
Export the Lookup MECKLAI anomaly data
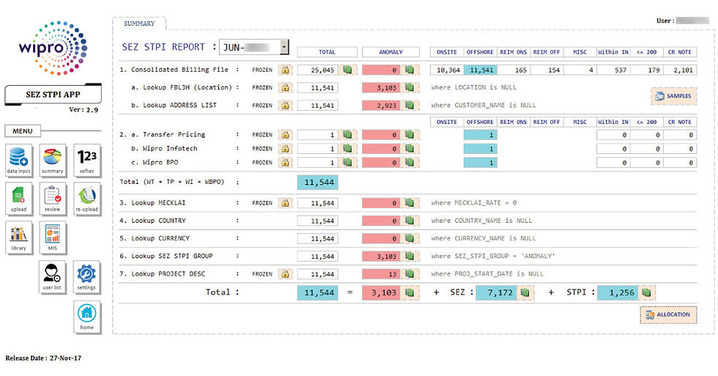pyautogui.click(x=410, y=203)
